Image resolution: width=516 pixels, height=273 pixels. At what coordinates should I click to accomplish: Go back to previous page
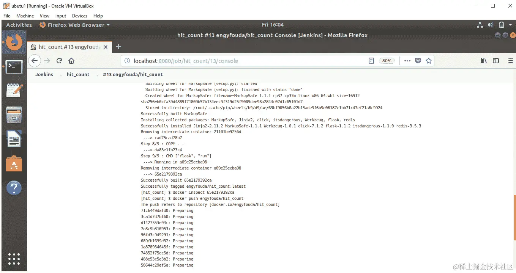35,61
